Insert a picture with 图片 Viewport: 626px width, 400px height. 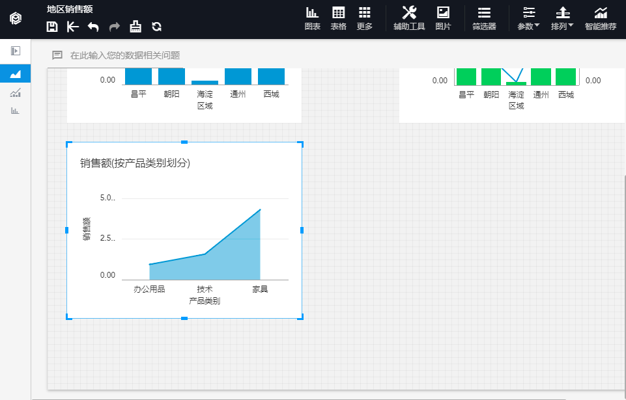443,18
